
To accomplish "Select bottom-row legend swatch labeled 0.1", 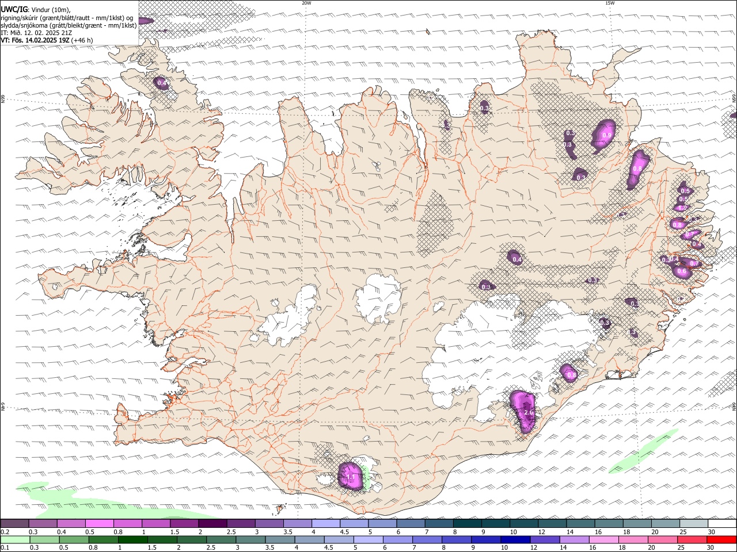I will (x=15, y=540).
